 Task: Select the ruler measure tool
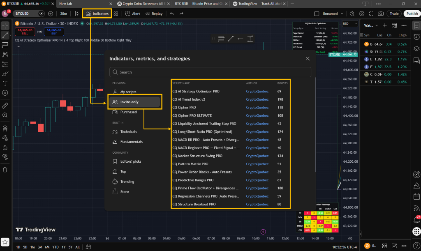pyautogui.click(x=5, y=106)
